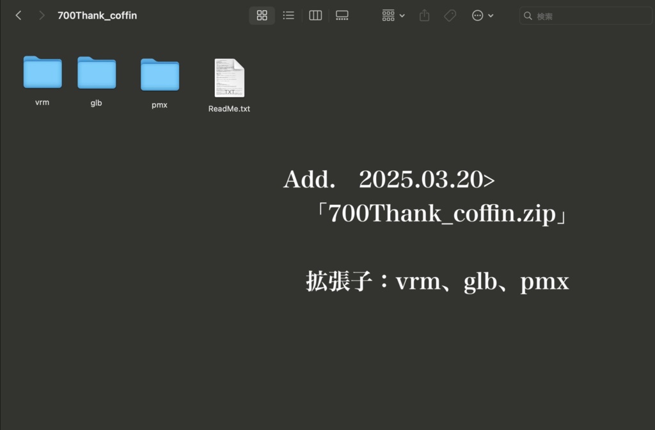Switch to list view in the toolbar

click(x=288, y=15)
